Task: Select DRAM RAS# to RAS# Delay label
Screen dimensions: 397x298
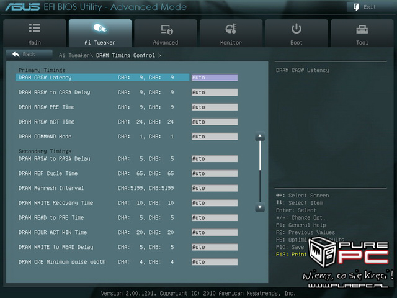Action: tap(54, 159)
